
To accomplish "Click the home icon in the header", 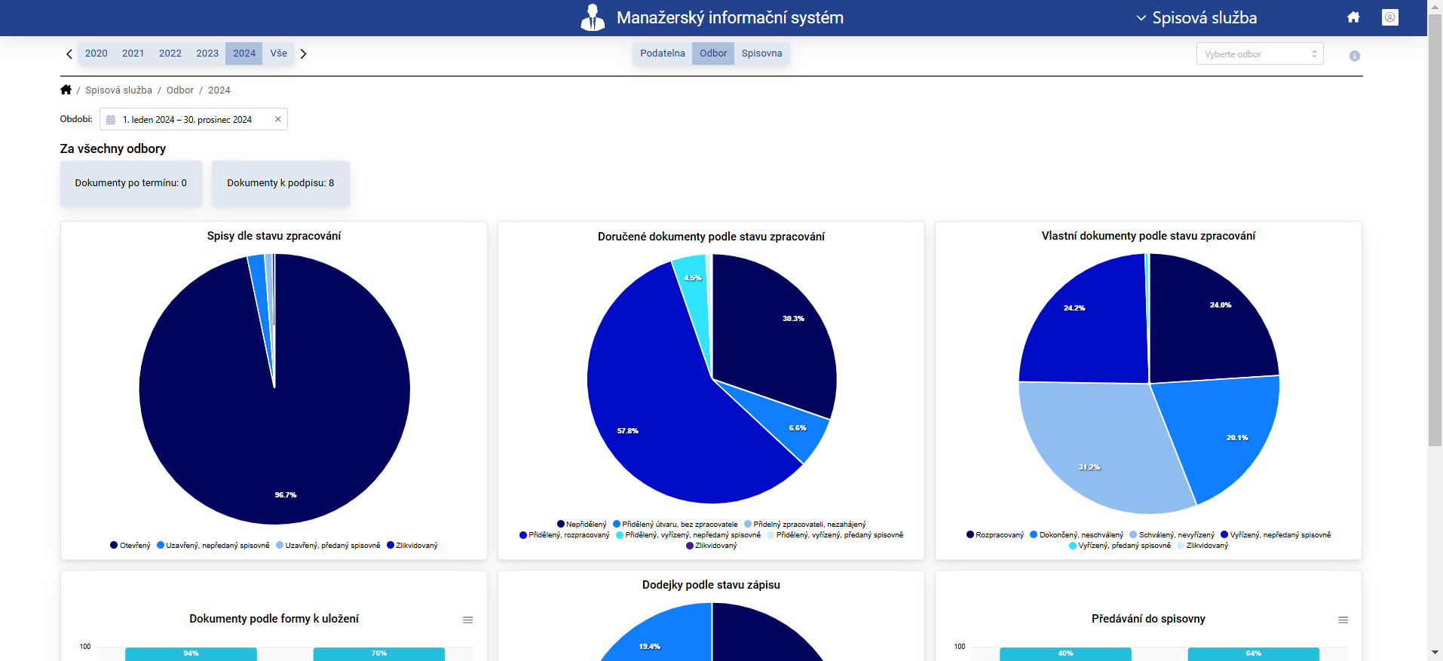I will 1353,17.
